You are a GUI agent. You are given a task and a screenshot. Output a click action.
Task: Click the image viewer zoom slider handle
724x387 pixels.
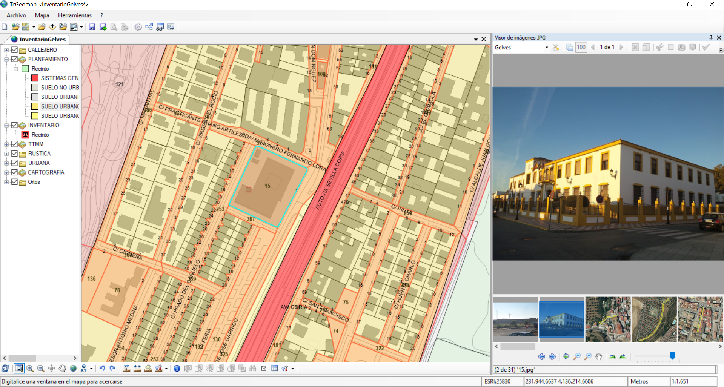(x=672, y=355)
